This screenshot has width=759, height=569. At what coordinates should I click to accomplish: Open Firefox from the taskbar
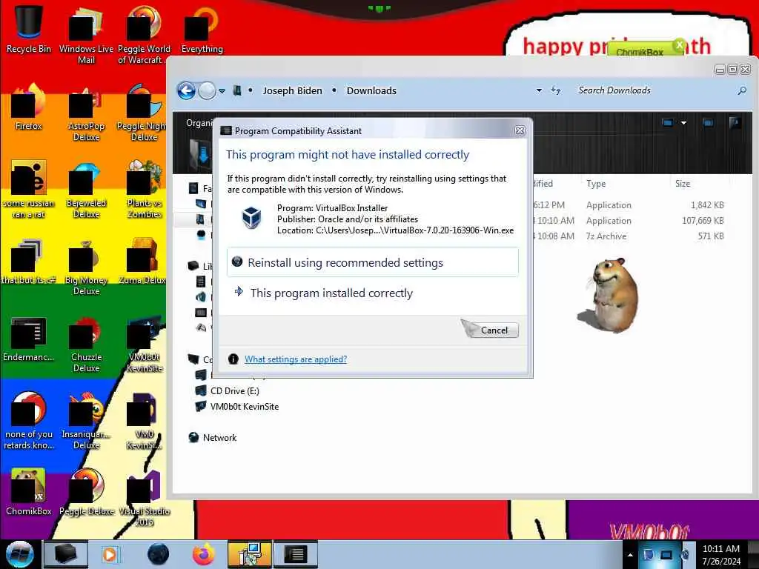(203, 554)
